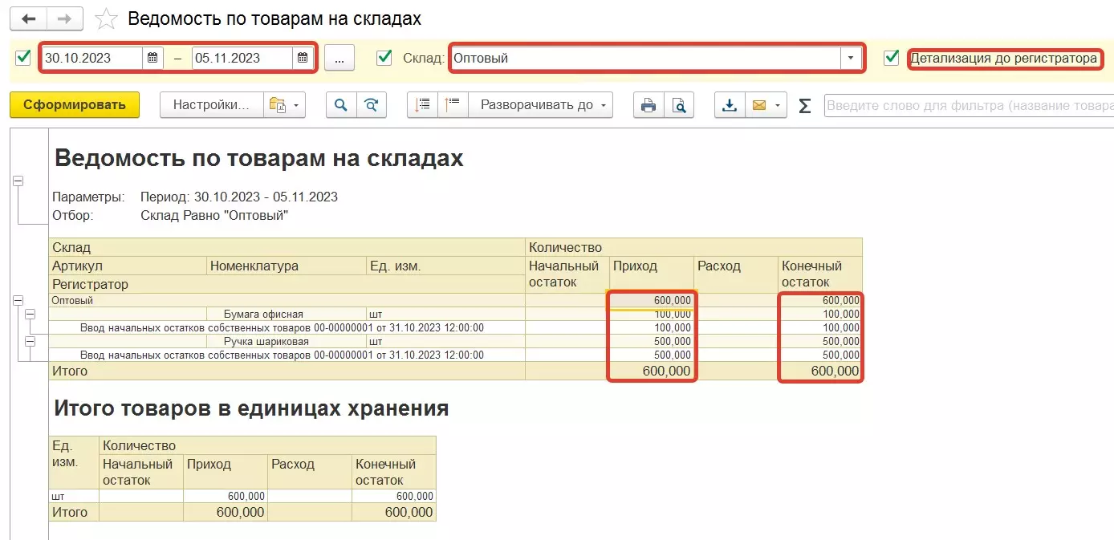1114x540 pixels.
Task: Click the Итого товаров в единицах хранения heading
Action: point(251,408)
